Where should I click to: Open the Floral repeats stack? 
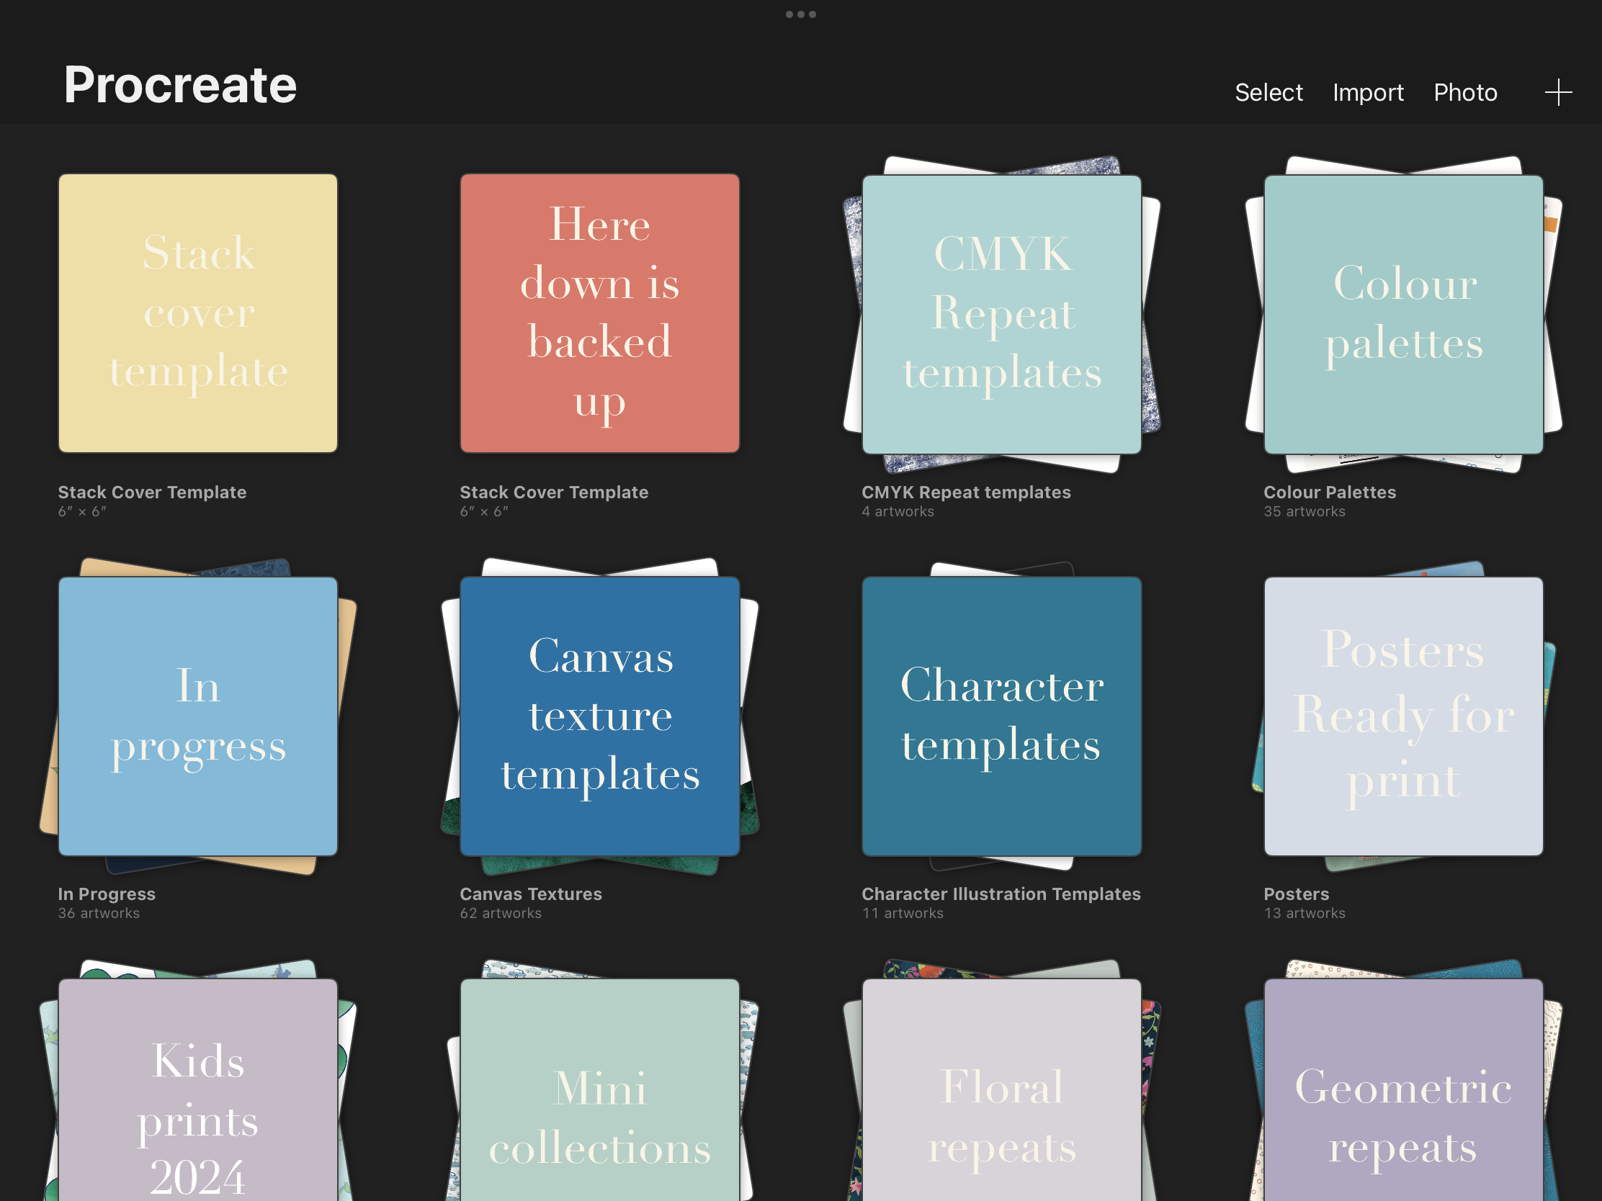coord(1002,1089)
